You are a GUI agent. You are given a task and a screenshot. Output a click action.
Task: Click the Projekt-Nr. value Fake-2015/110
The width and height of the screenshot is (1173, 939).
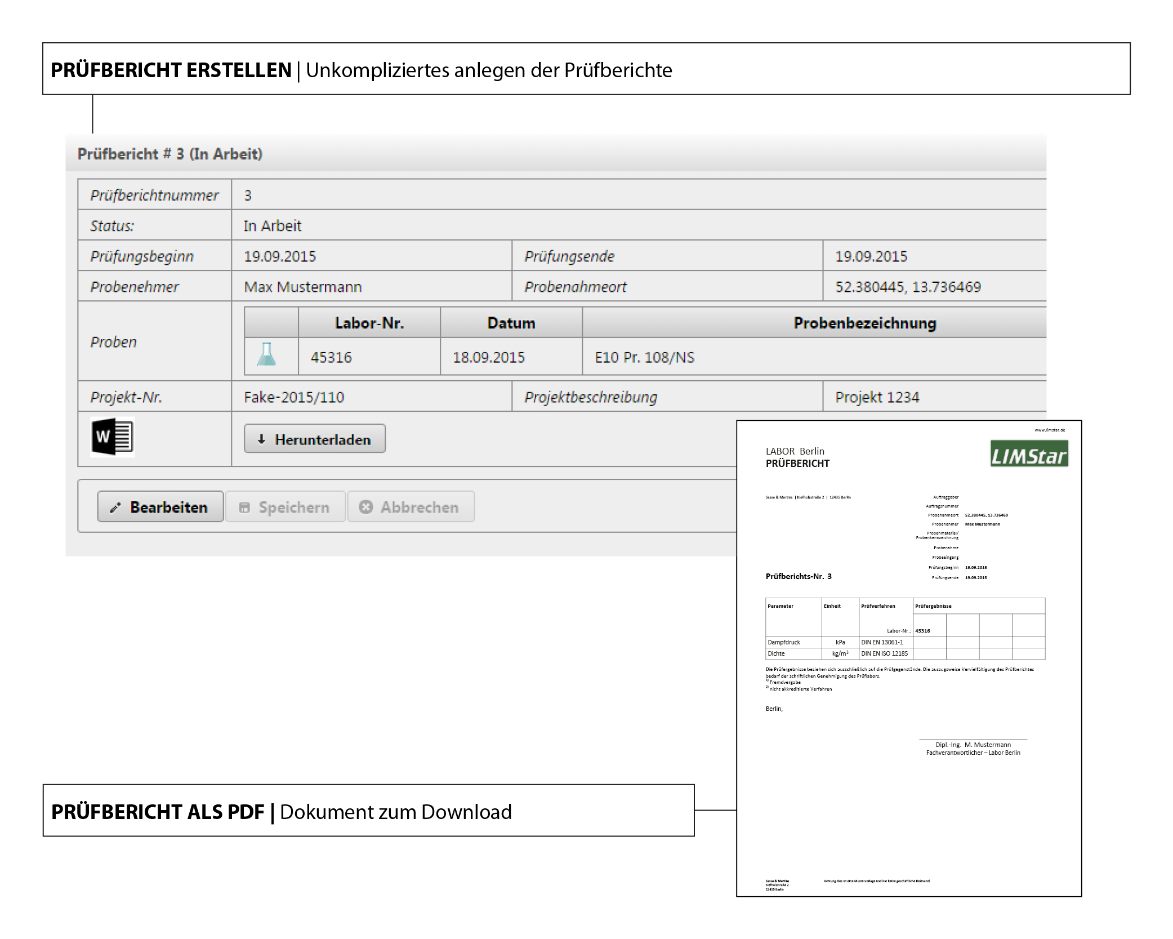pos(293,398)
